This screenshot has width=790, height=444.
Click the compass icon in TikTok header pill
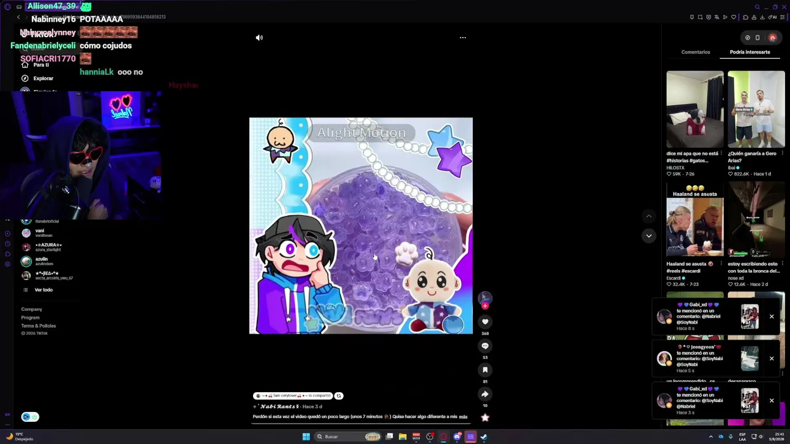(x=747, y=38)
